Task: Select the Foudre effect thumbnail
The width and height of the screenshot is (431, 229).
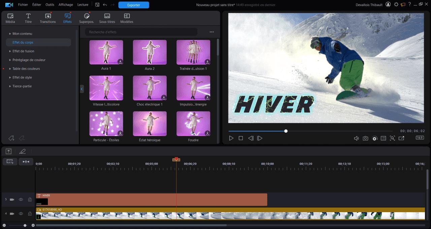Action: 193,124
